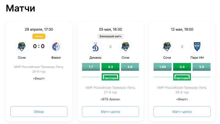Select the 1.99 odds for Sochi win
Viewport: 220px width, 124px height.
tap(162, 67)
